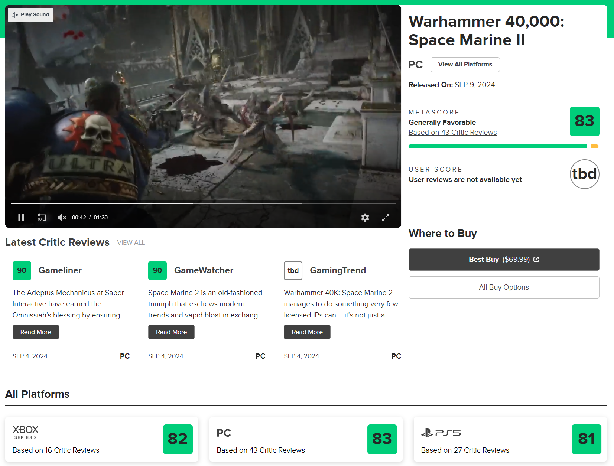Pause the video with the pause icon
This screenshot has height=466, width=614.
(21, 218)
